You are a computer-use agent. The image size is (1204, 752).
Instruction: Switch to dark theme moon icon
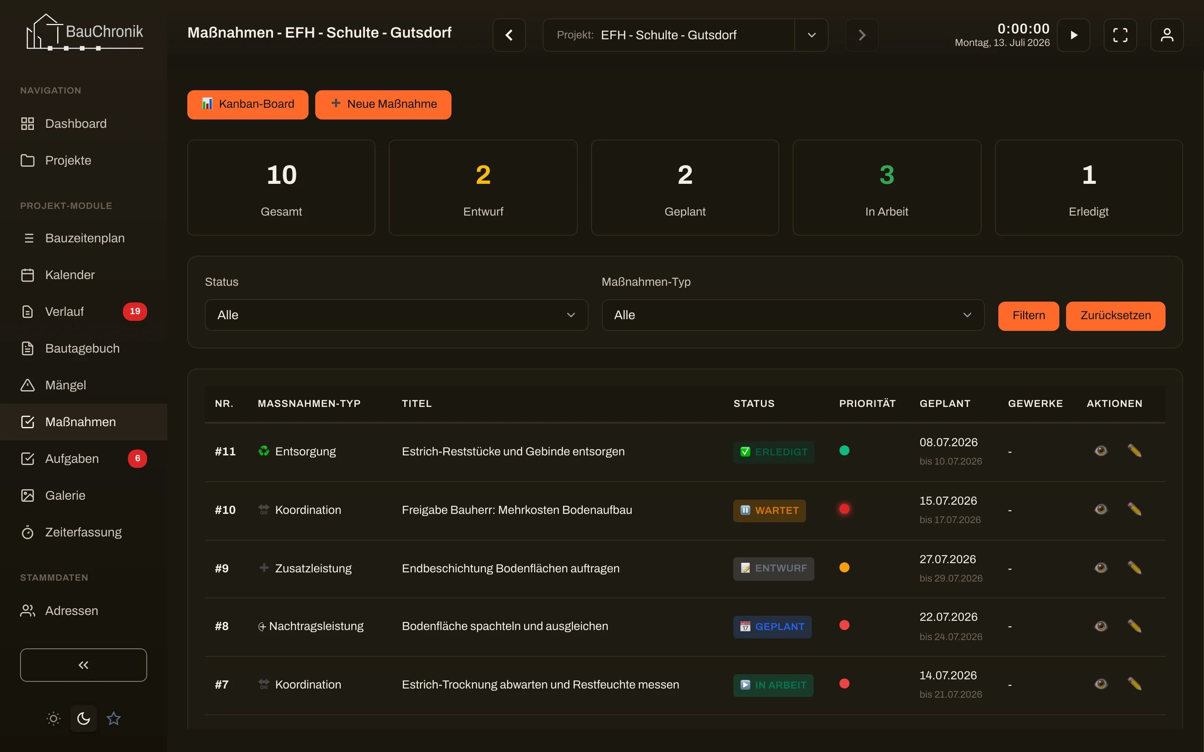[84, 718]
